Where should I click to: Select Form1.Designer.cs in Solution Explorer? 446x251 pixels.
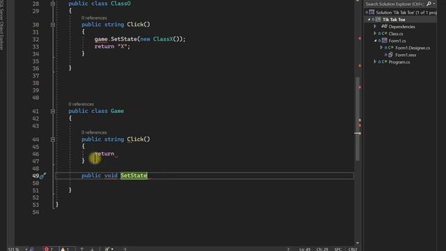coord(413,48)
